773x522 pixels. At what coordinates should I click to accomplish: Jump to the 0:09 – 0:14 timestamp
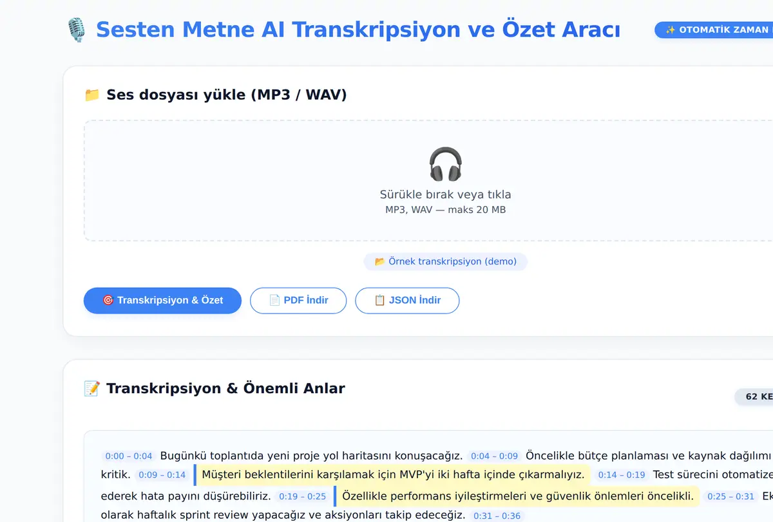tap(162, 476)
